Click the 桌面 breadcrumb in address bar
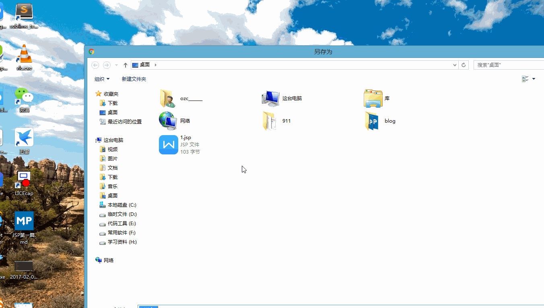The height and width of the screenshot is (308, 544). pyautogui.click(x=145, y=65)
